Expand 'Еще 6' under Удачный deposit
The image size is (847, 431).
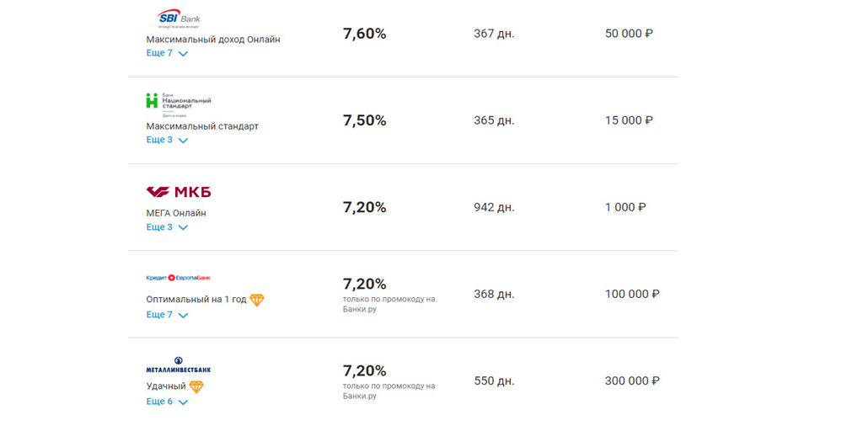pyautogui.click(x=167, y=402)
